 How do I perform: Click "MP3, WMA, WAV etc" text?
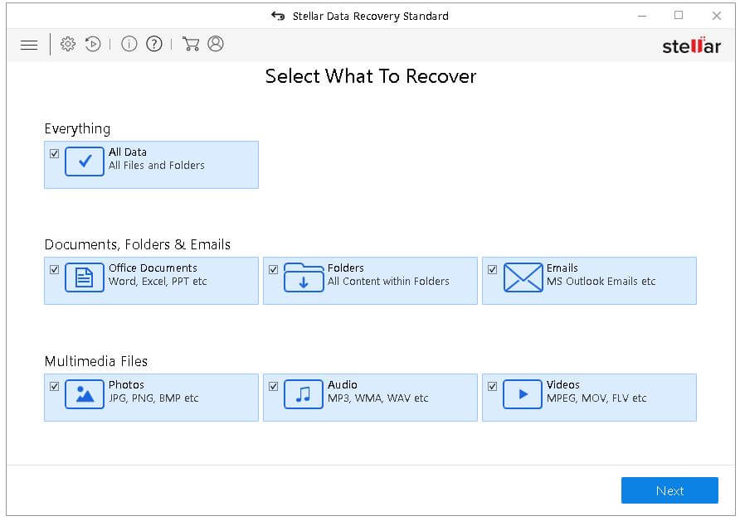coord(378,398)
